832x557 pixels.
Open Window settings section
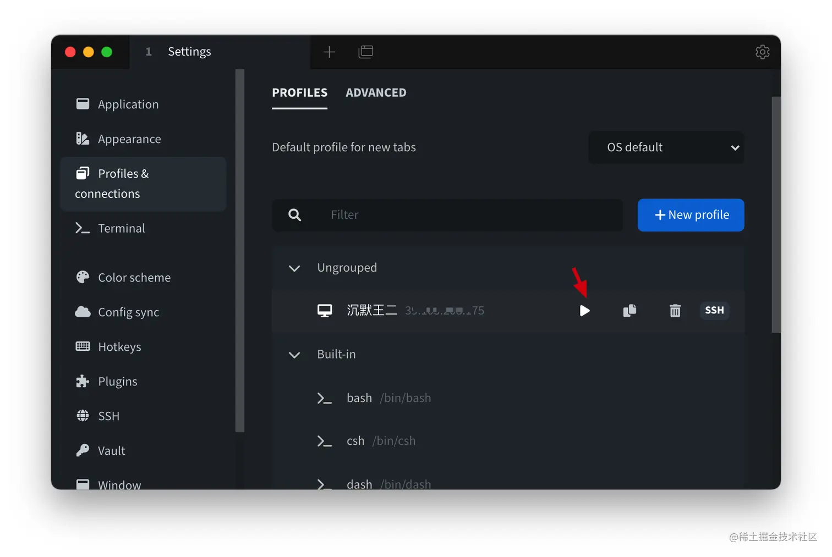(143, 483)
